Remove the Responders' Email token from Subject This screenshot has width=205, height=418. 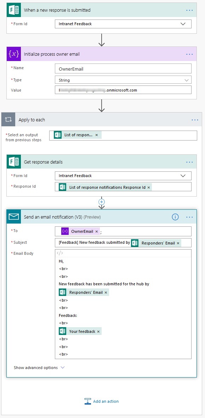178,243
